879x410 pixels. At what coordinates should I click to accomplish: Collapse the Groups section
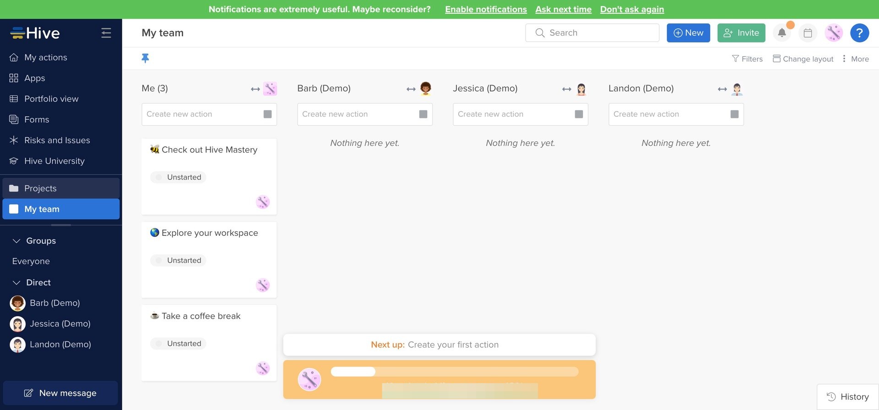click(x=16, y=241)
